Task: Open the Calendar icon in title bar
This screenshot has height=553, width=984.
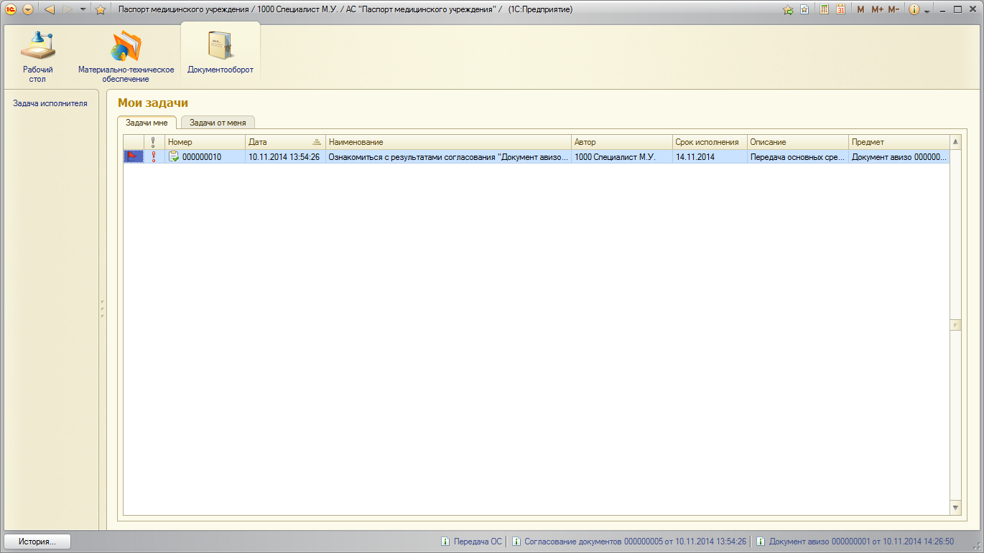Action: click(840, 9)
